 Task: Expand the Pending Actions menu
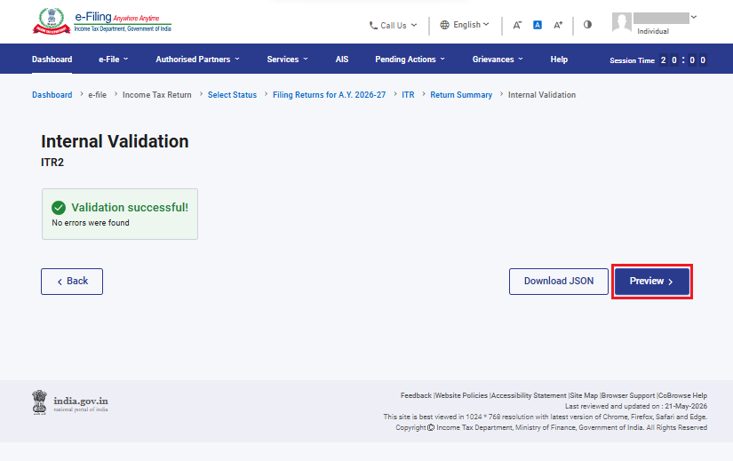[410, 60]
